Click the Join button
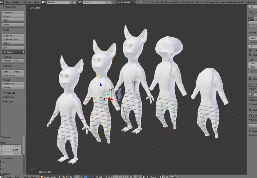Image resolution: width=257 pixels, height=178 pixels. tap(13, 47)
